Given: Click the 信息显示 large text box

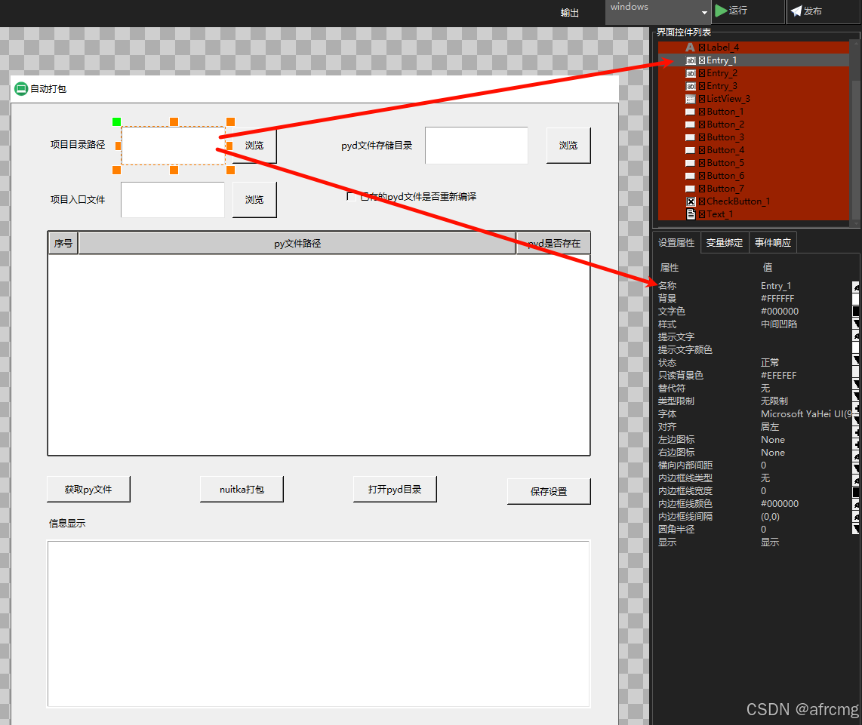Looking at the screenshot, I should (319, 624).
